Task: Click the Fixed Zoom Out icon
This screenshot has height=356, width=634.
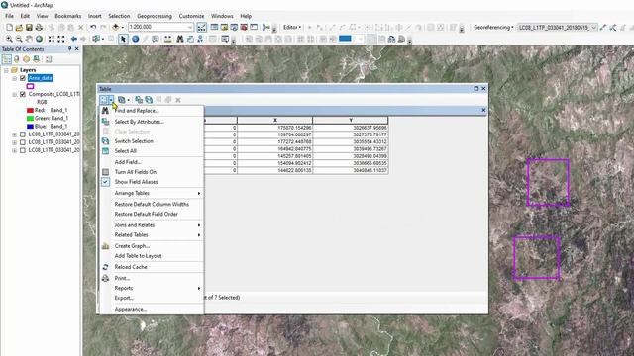Action: [x=61, y=39]
